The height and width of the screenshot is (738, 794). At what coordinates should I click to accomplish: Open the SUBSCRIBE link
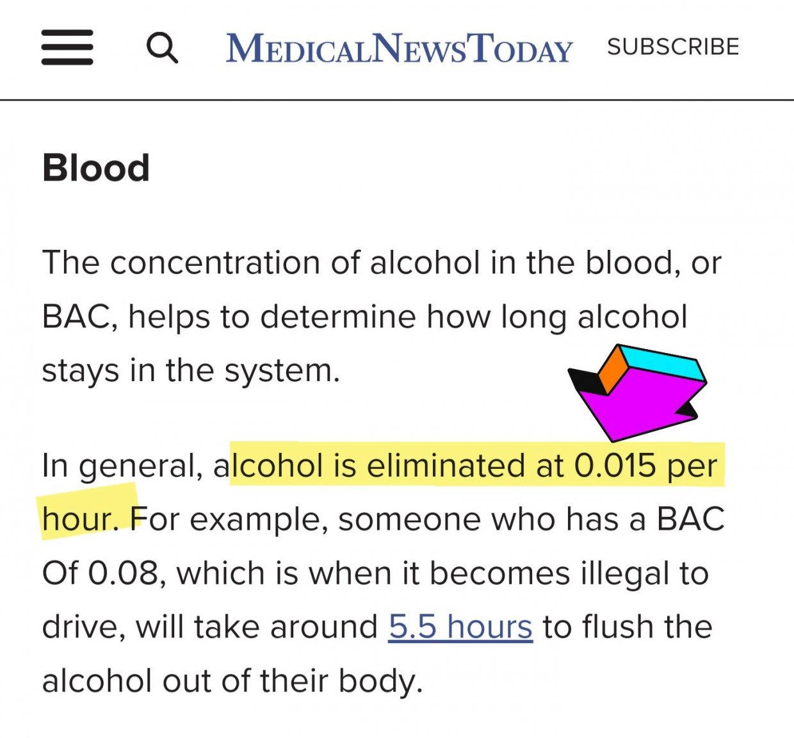pyautogui.click(x=673, y=47)
